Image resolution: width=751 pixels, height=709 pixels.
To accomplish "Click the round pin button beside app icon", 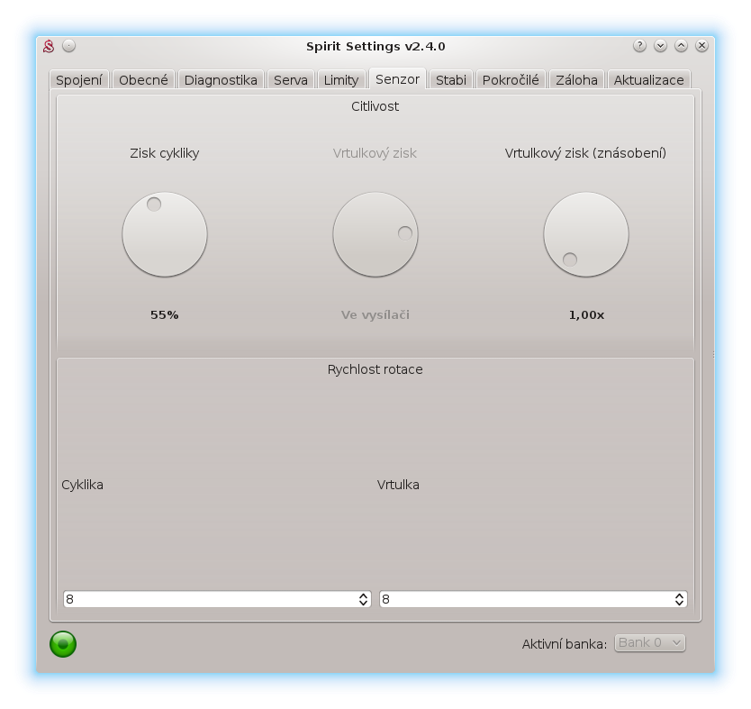I will click(69, 46).
